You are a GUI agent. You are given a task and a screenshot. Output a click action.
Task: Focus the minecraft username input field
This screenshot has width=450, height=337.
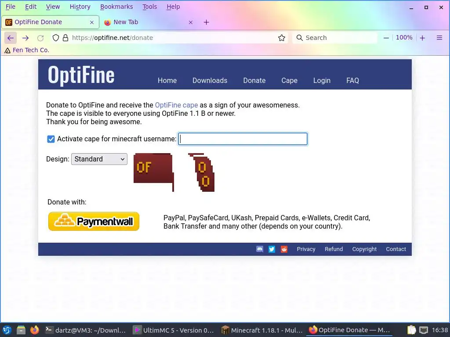coord(243,139)
